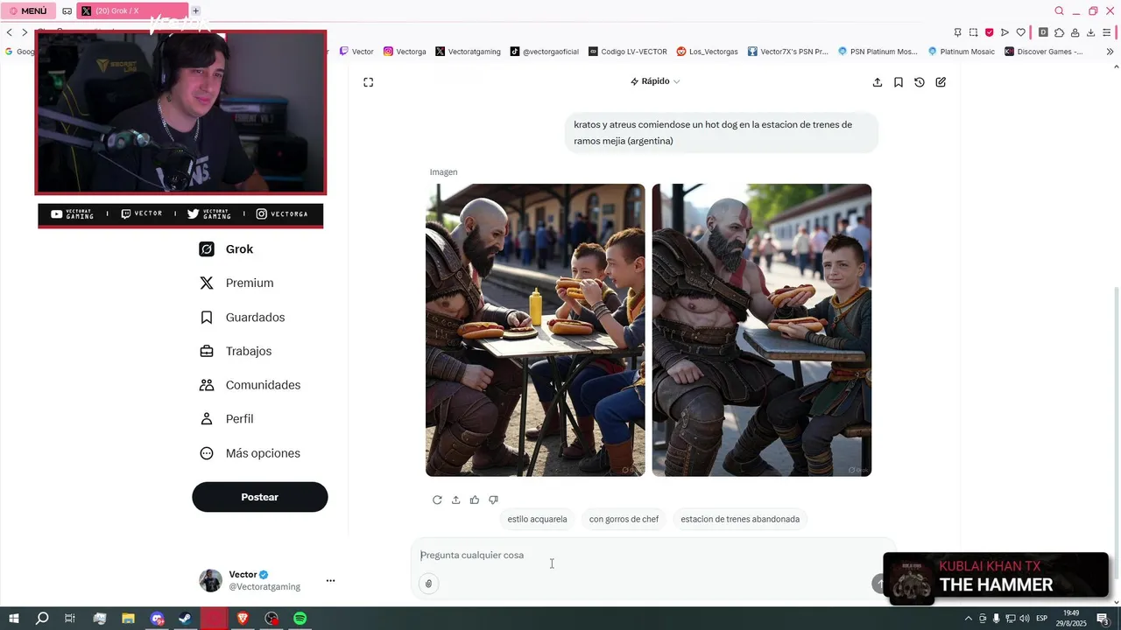Screen dimensions: 1121x630
Task: Open the Grok sidebar item
Action: (226, 249)
